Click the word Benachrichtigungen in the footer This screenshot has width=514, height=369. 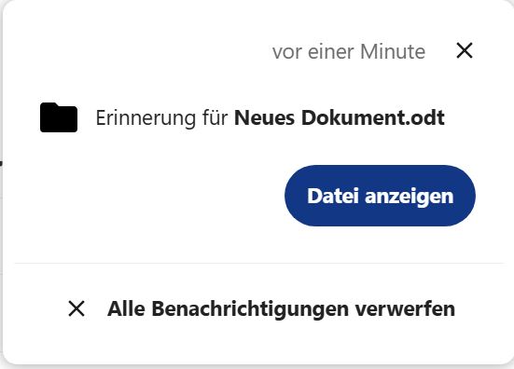[x=250, y=309]
